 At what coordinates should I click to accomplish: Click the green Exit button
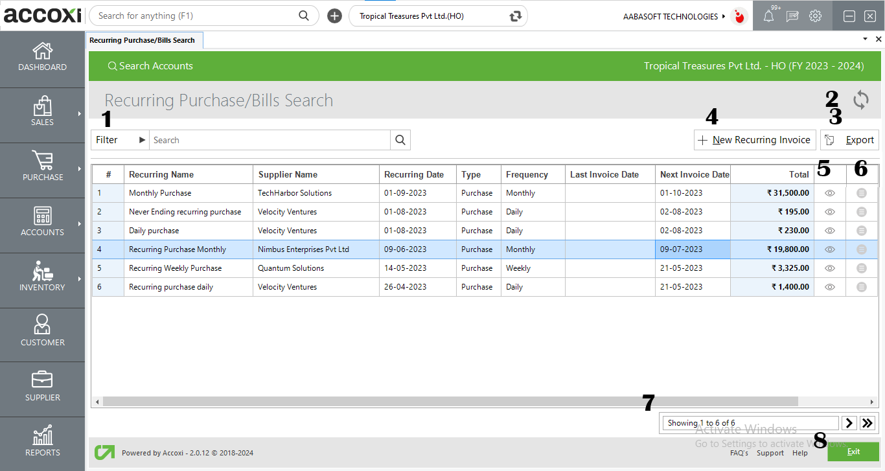click(x=853, y=451)
